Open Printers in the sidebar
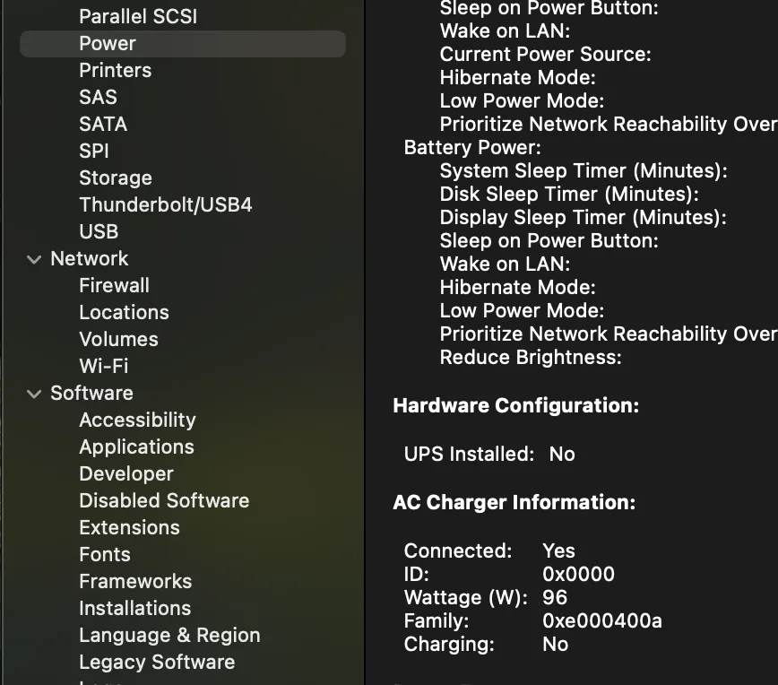Image resolution: width=778 pixels, height=685 pixels. click(x=115, y=70)
